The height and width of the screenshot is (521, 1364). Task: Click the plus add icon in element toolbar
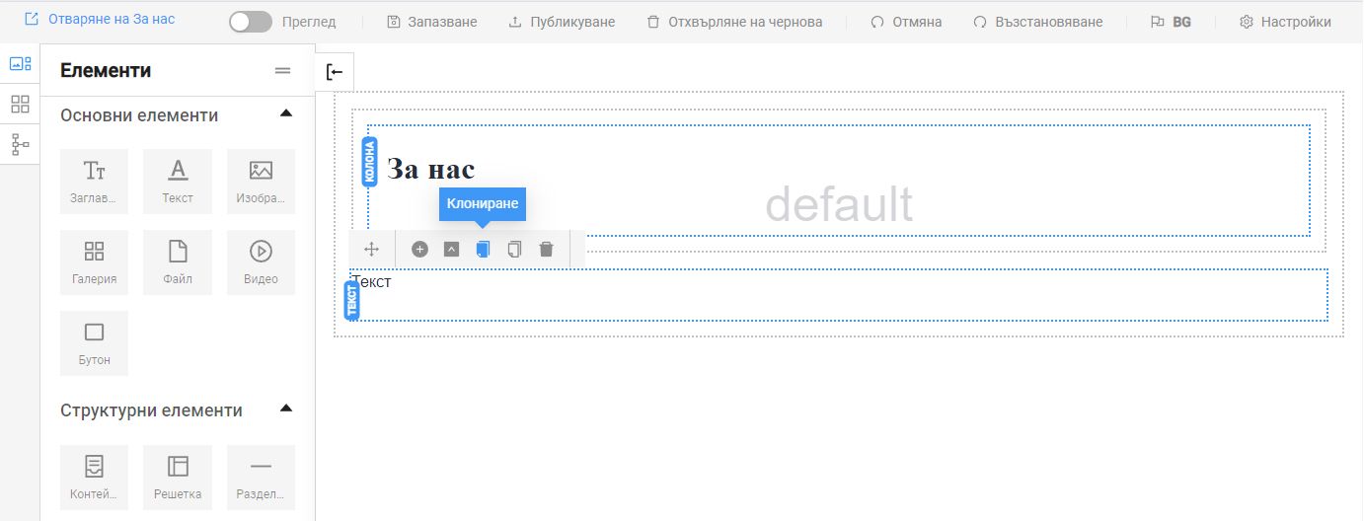point(419,250)
